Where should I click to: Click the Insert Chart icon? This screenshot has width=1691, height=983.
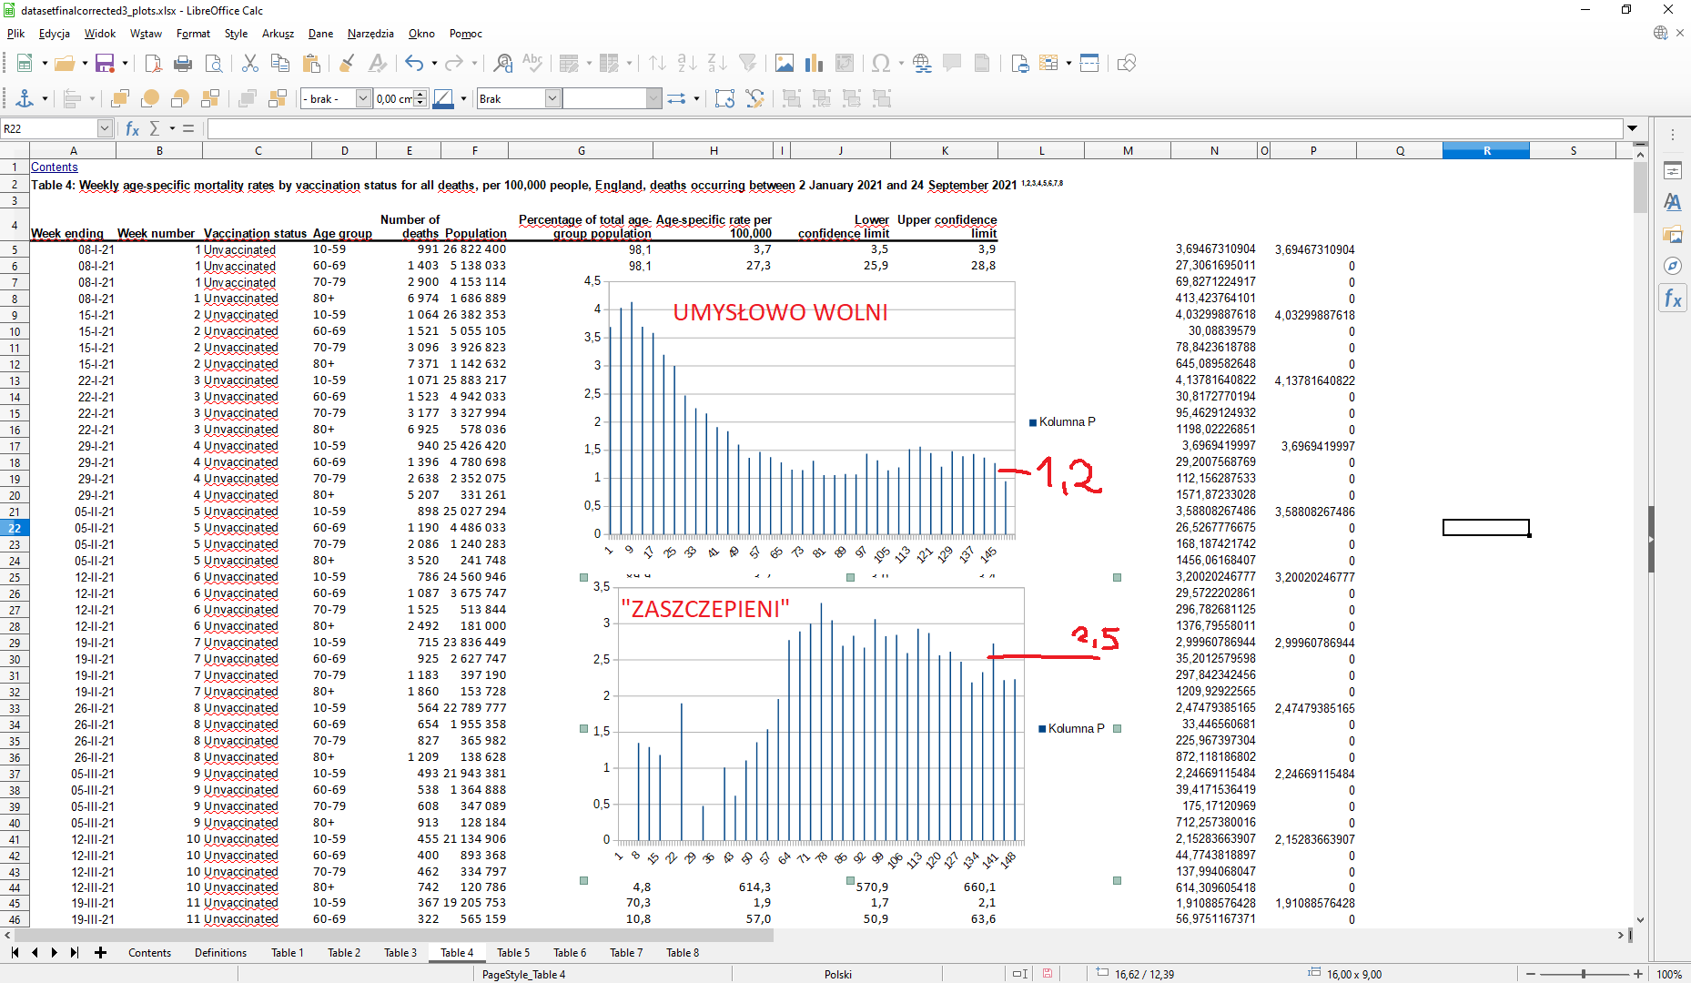click(x=815, y=63)
